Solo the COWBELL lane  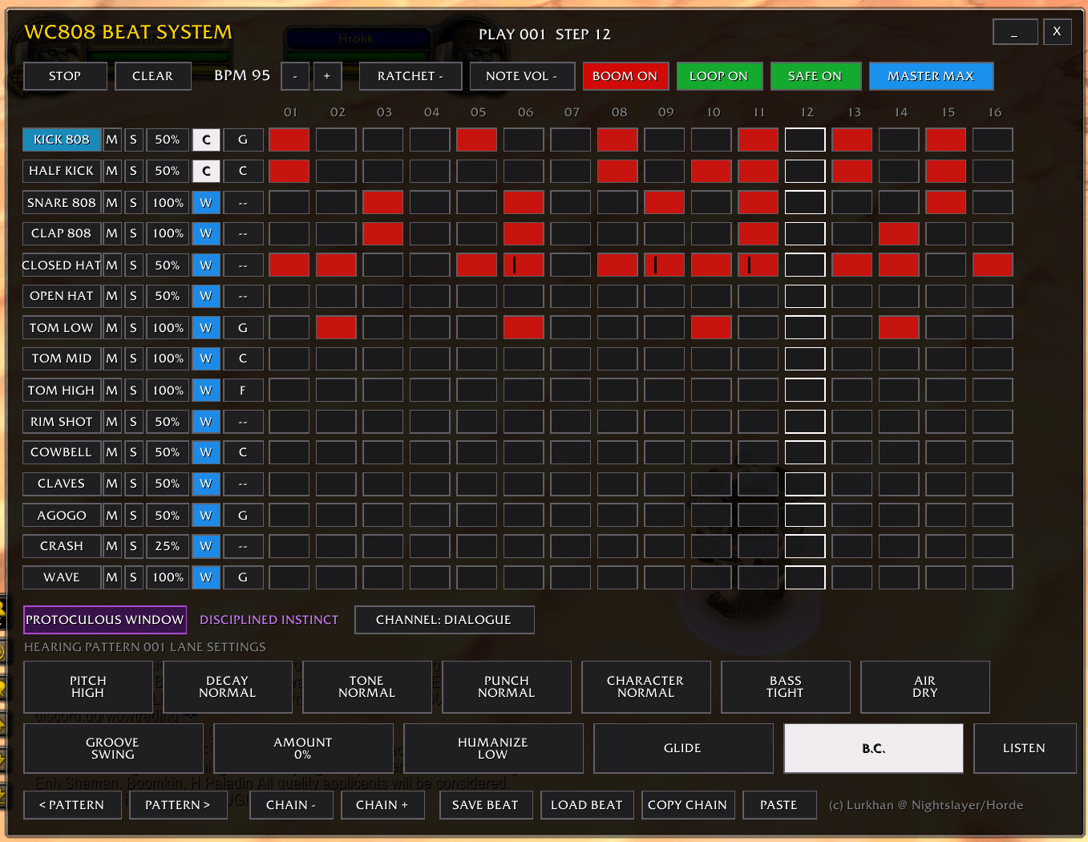(133, 452)
